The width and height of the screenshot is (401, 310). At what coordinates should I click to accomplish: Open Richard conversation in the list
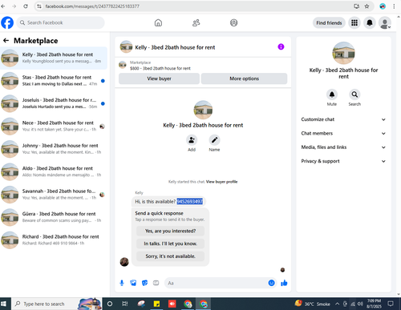54,240
